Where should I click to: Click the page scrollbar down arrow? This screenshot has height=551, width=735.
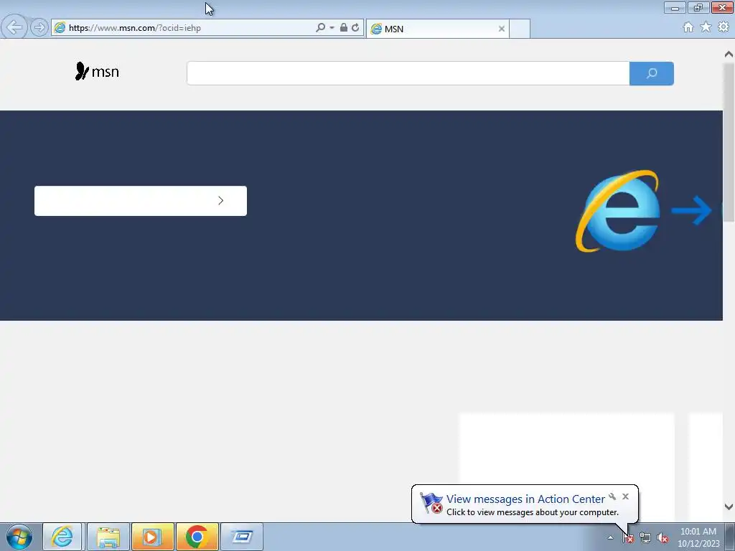pyautogui.click(x=729, y=507)
